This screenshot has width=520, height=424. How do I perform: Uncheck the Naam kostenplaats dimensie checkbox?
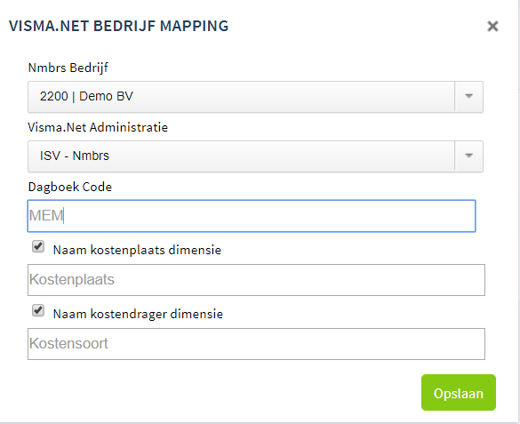tap(38, 246)
